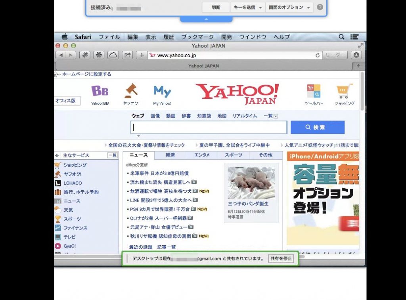Image resolution: width=406 pixels, height=300 pixels.
Task: Open the 表示 menu
Action: pyautogui.click(x=151, y=37)
